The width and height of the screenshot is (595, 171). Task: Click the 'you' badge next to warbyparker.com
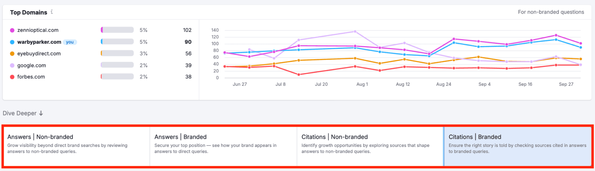[70, 42]
